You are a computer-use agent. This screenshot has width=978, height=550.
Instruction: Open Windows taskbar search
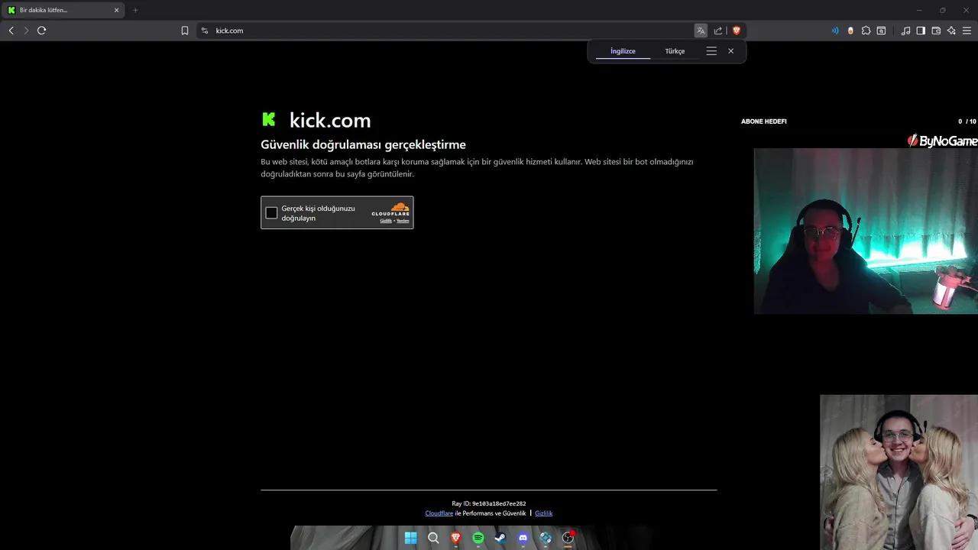[433, 538]
